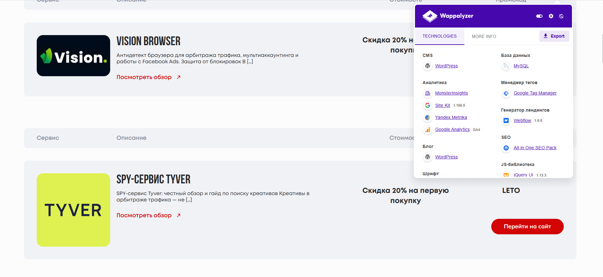This screenshot has height=277, width=603.
Task: Click the Перейти на сайт button
Action: point(527,226)
